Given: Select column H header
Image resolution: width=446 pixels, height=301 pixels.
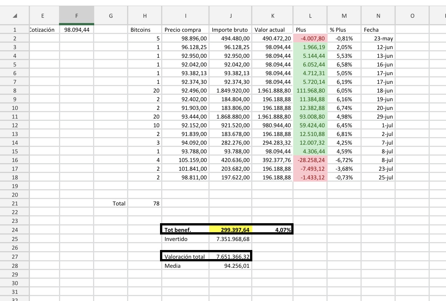Looking at the screenshot, I should click(x=145, y=15).
